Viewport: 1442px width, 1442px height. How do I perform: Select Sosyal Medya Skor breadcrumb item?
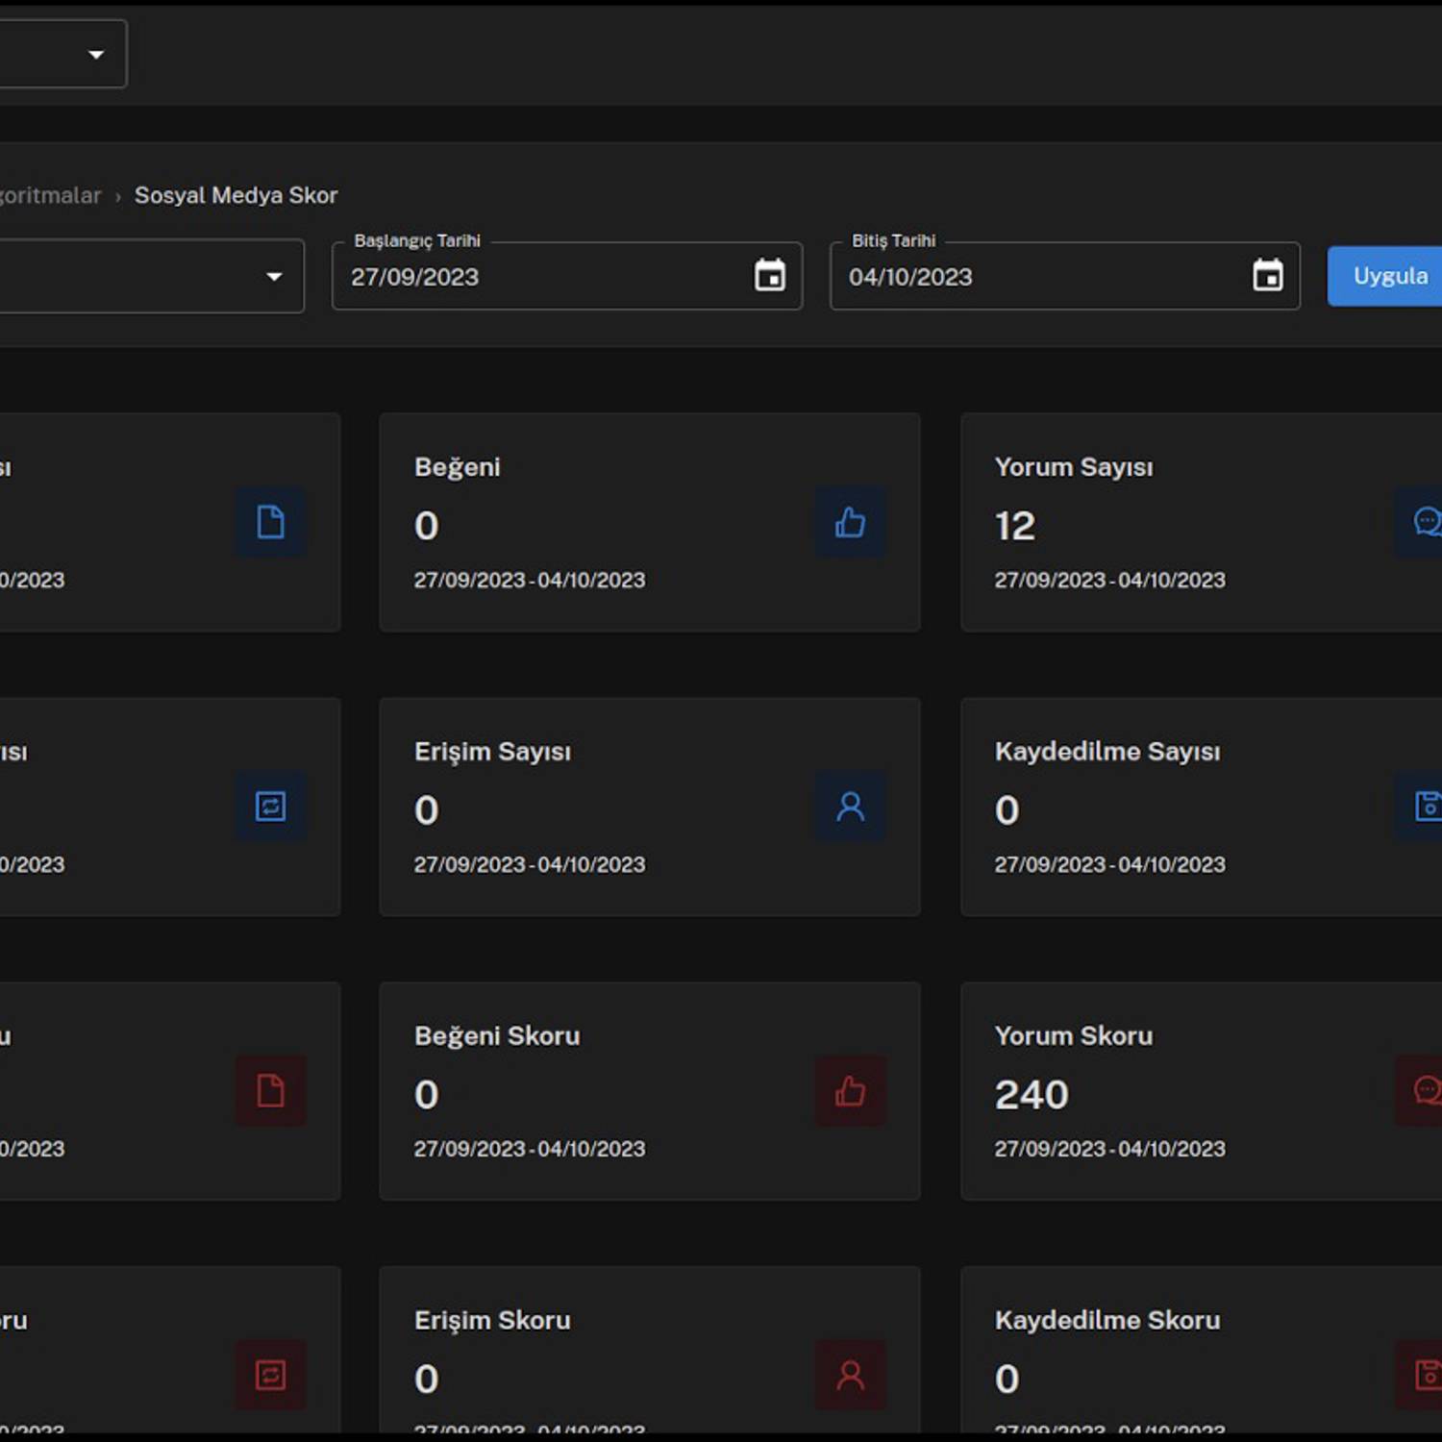[x=236, y=195]
